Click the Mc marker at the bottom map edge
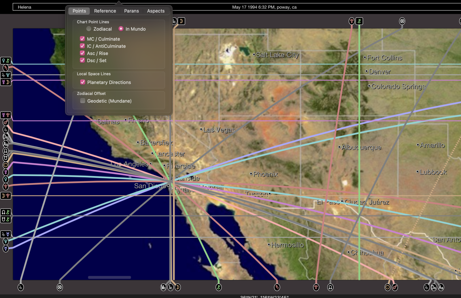The image size is (461, 298). pyautogui.click(x=163, y=287)
